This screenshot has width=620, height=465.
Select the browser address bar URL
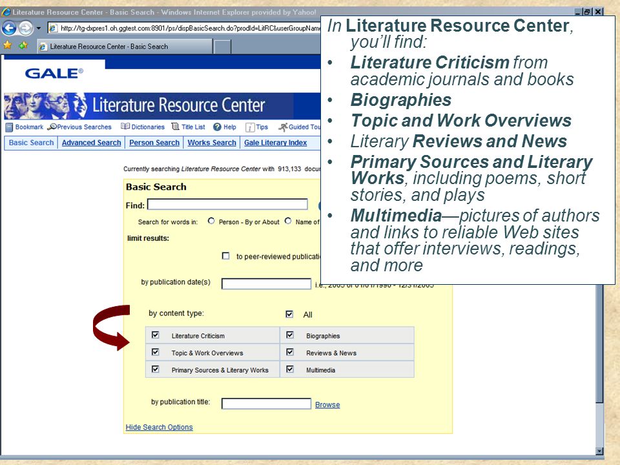pyautogui.click(x=190, y=28)
